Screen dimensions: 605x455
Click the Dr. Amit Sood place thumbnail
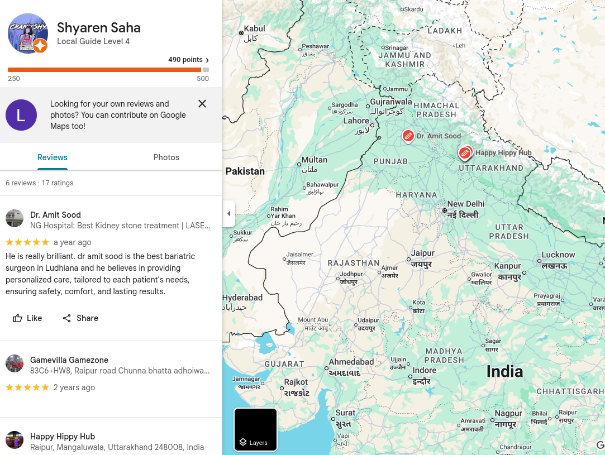[x=15, y=218]
